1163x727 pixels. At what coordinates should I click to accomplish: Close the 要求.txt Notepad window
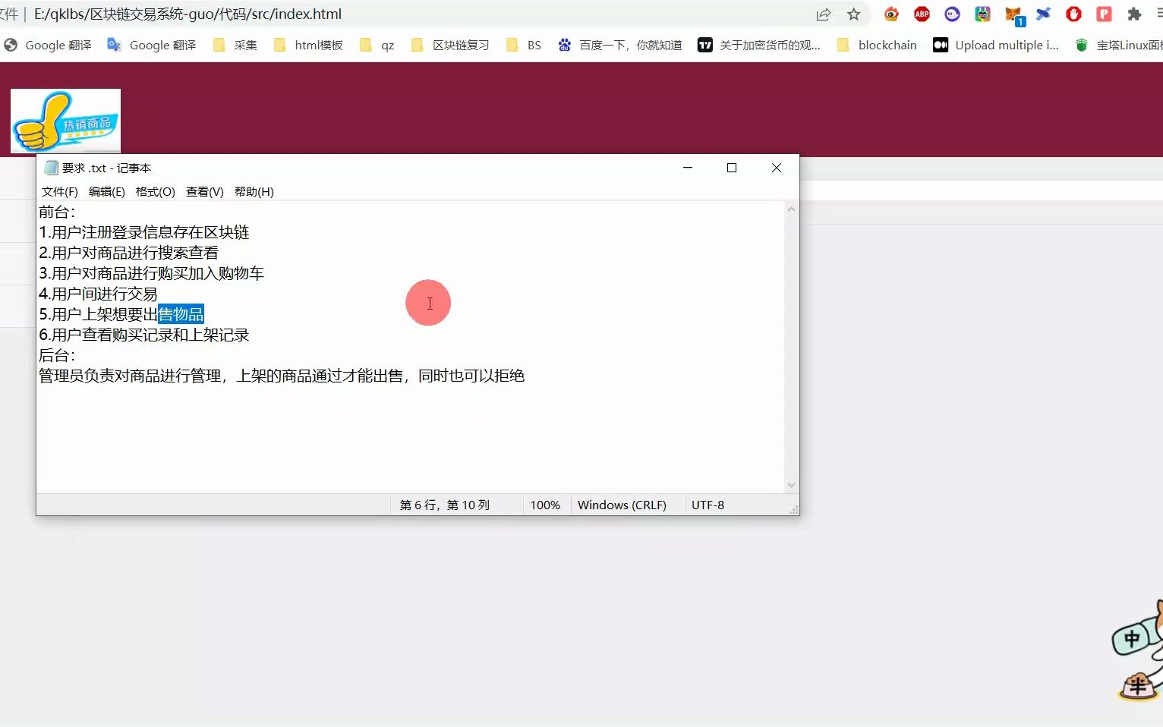tap(777, 168)
